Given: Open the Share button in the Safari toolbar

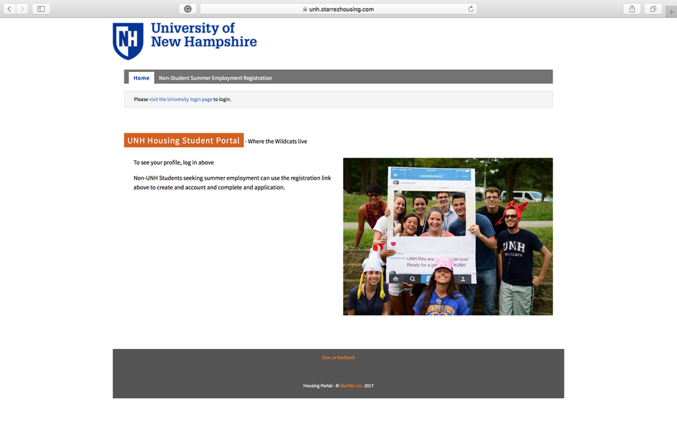Looking at the screenshot, I should coord(632,9).
